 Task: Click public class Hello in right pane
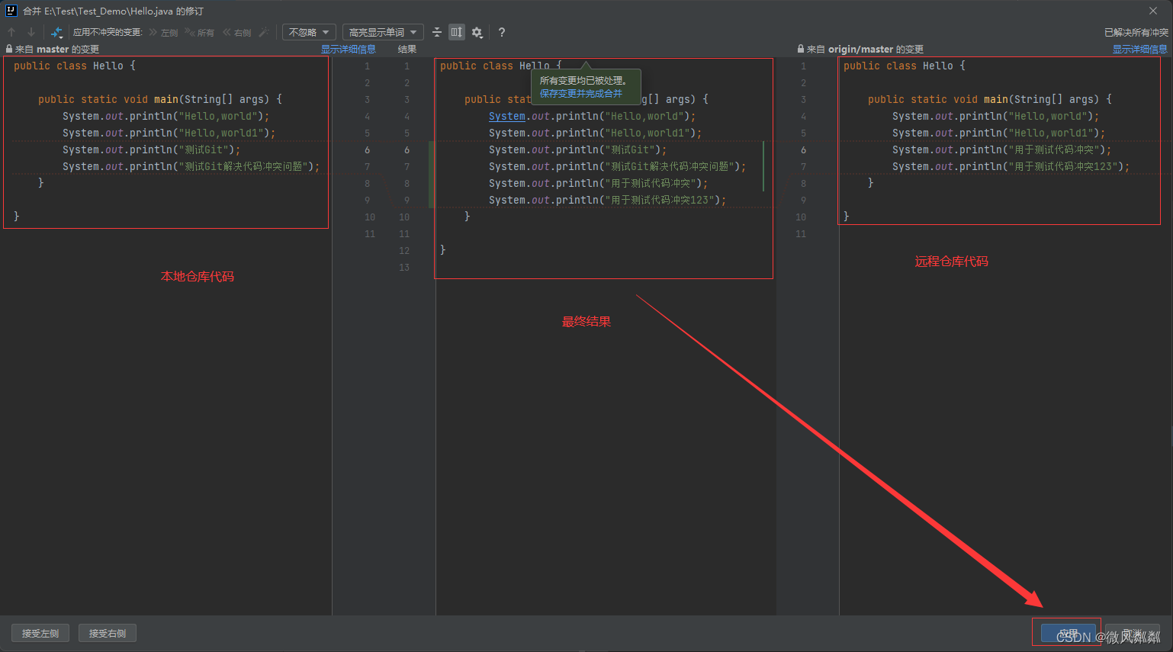pos(904,66)
